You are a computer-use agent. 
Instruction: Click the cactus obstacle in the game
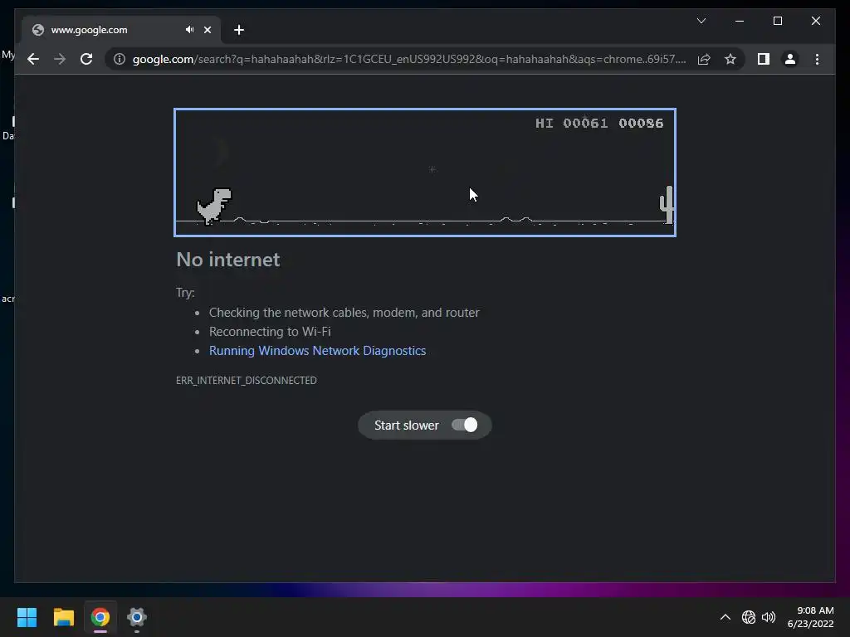pos(667,204)
